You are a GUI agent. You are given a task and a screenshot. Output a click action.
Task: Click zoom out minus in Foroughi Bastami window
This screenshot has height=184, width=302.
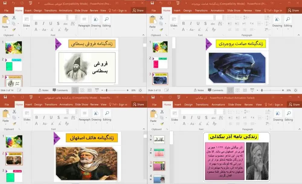[102, 90]
